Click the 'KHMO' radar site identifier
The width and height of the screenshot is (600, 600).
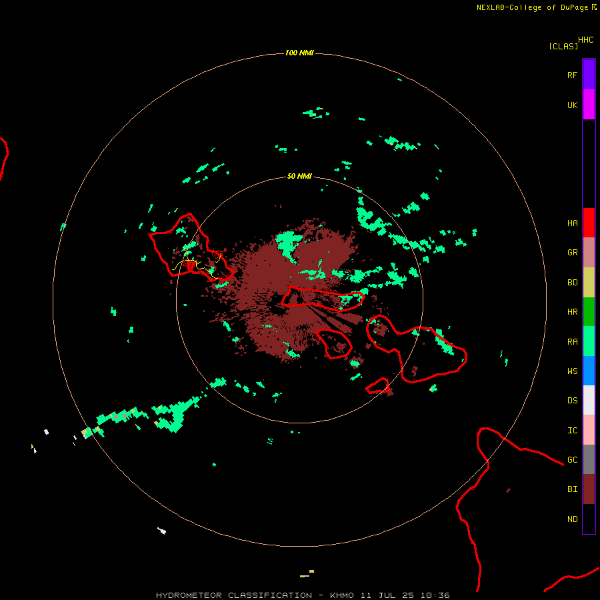pos(342,595)
